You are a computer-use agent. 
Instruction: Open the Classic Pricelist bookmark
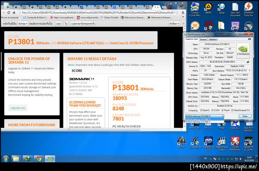click(109, 17)
